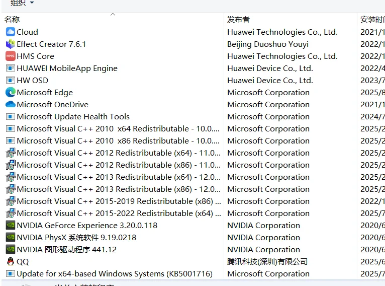385x286 pixels.
Task: Sort by 发布者 column header
Action: click(238, 19)
